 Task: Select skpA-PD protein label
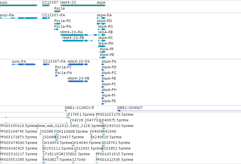coord(109,67)
